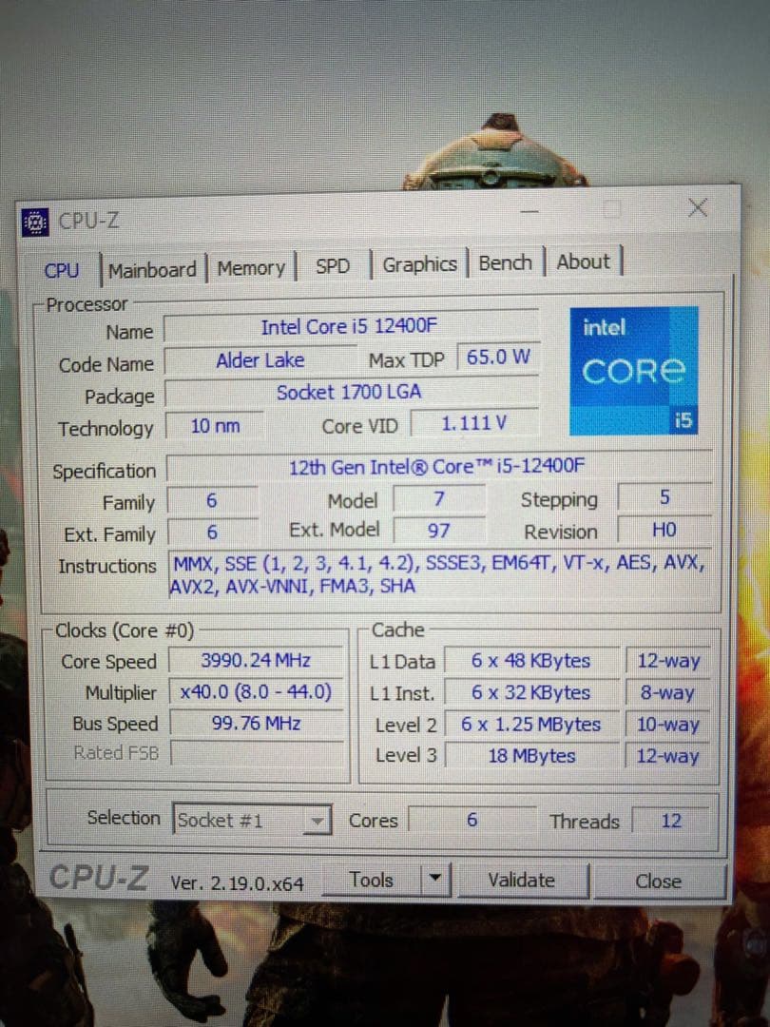The height and width of the screenshot is (1027, 770).
Task: Click the empty Rated FSB field
Action: pyautogui.click(x=256, y=753)
